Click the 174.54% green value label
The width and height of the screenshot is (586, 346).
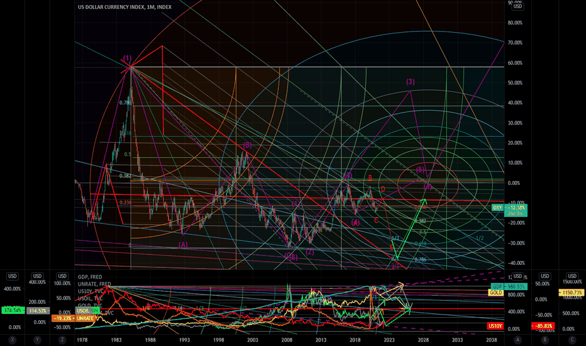(x=13, y=311)
